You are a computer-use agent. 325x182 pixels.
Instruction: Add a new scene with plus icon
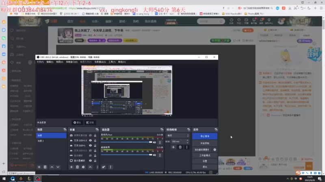[39, 167]
